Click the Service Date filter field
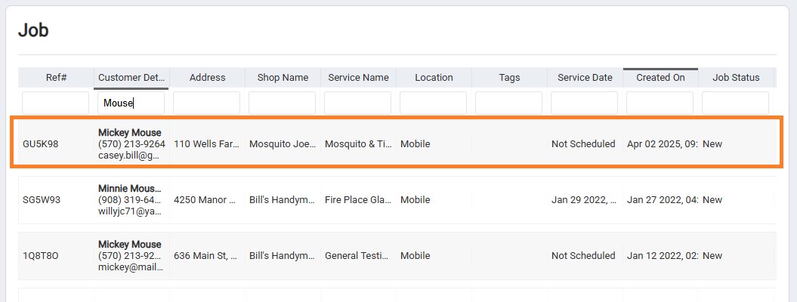 [585, 103]
